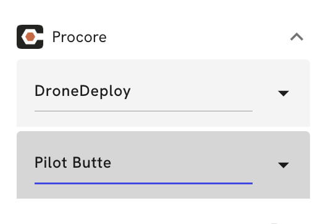The height and width of the screenshot is (224, 331).
Task: Open the DroneDeploy dropdown arrow
Action: pos(283,93)
